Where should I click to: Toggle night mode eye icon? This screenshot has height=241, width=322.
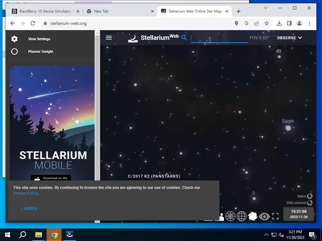pos(264,216)
